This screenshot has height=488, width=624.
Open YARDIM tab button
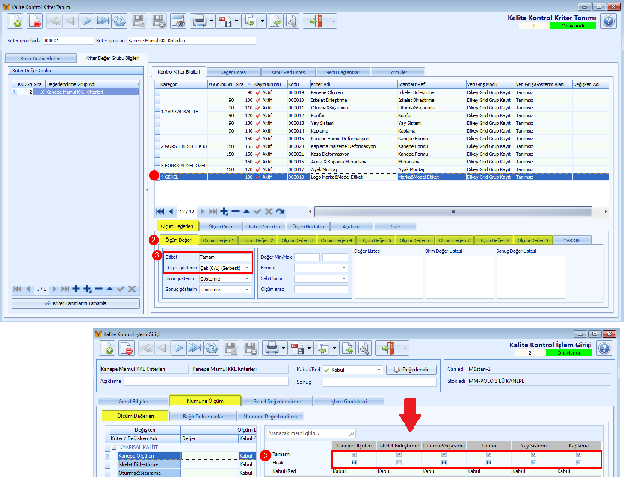click(572, 240)
